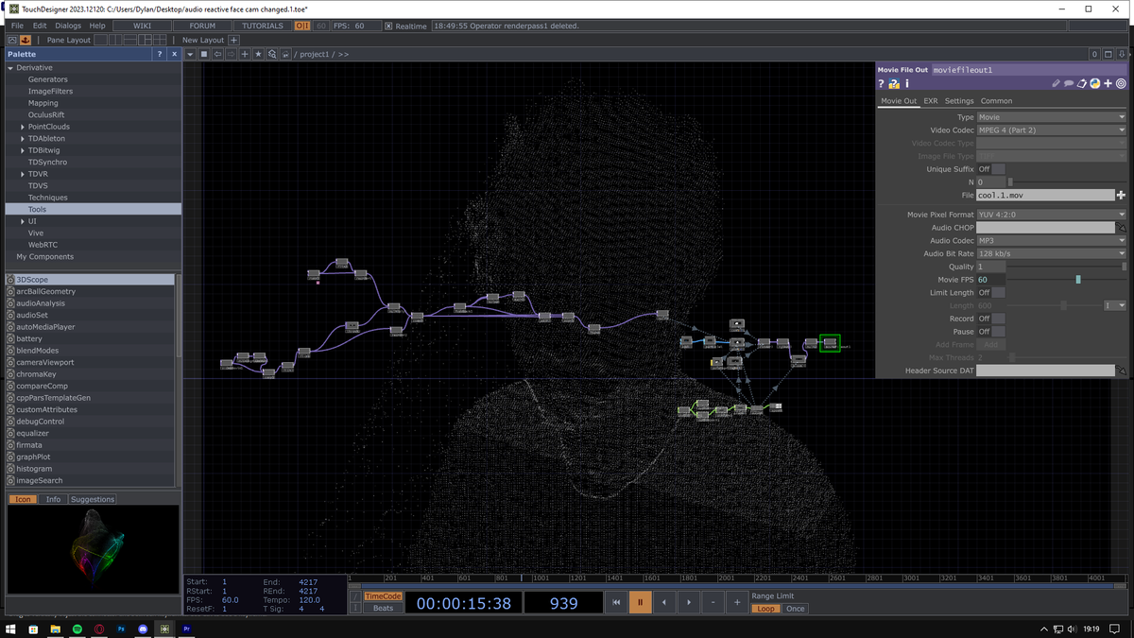This screenshot has height=638, width=1134.
Task: Select the Once range limit button
Action: [796, 609]
